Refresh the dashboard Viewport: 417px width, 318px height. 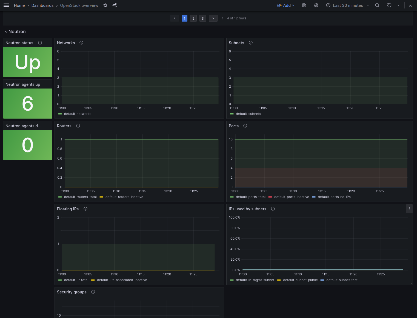tap(389, 5)
